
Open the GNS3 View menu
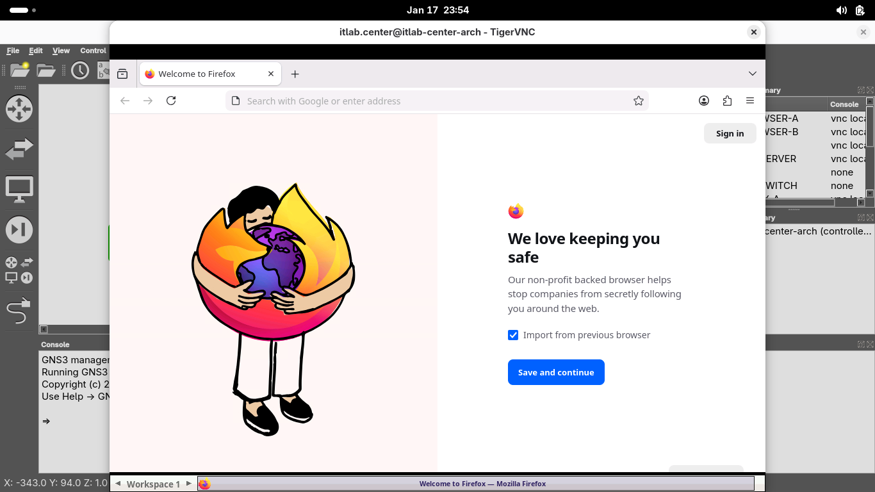pyautogui.click(x=61, y=51)
